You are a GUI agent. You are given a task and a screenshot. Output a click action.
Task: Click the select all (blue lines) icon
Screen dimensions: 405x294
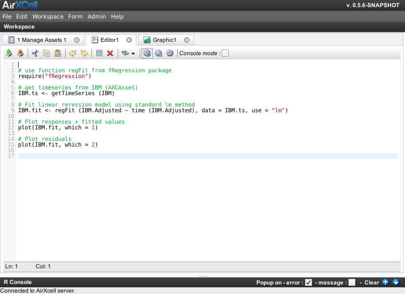pos(99,53)
